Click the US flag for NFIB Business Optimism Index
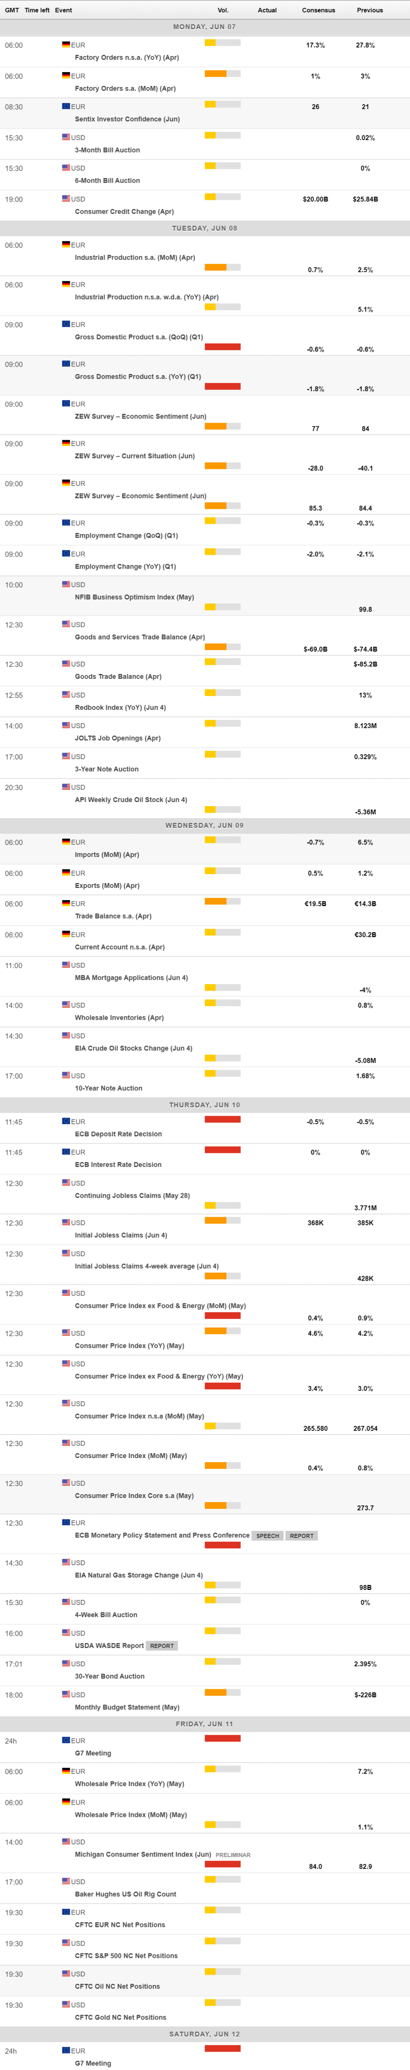Image resolution: width=410 pixels, height=2070 pixels. [66, 584]
